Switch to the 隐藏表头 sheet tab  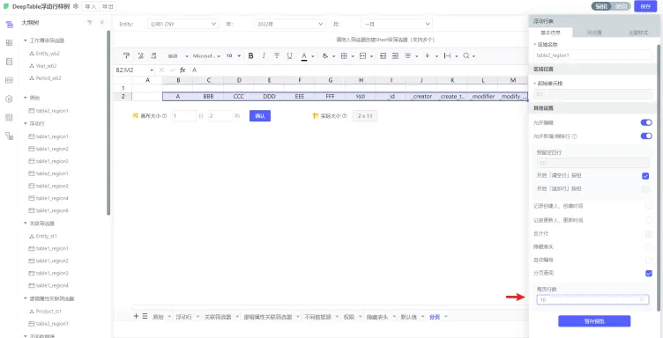[376, 317]
